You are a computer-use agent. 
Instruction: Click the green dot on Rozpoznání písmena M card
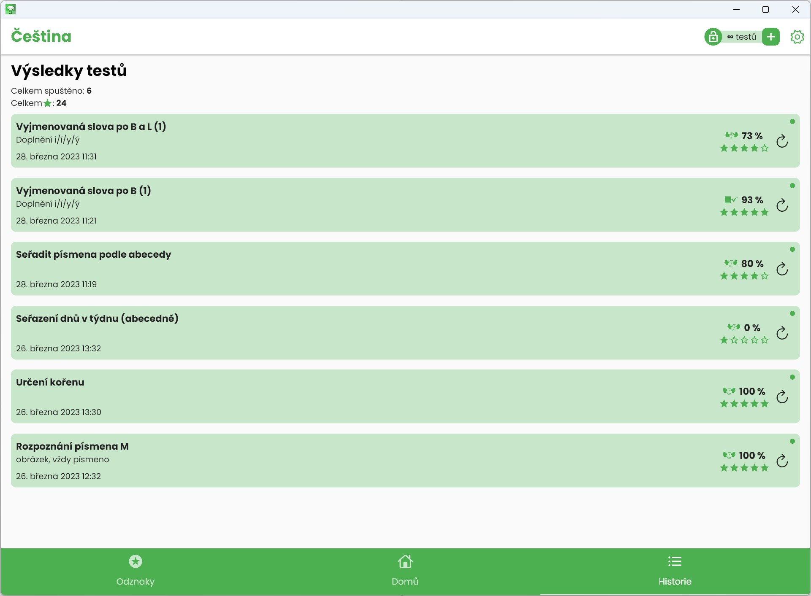(x=792, y=441)
